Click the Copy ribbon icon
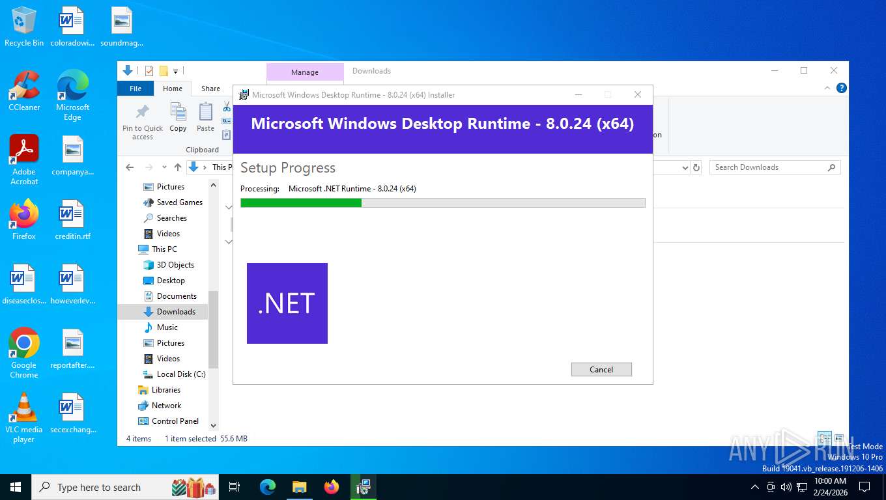Viewport: 886px width, 500px height. pos(178,118)
